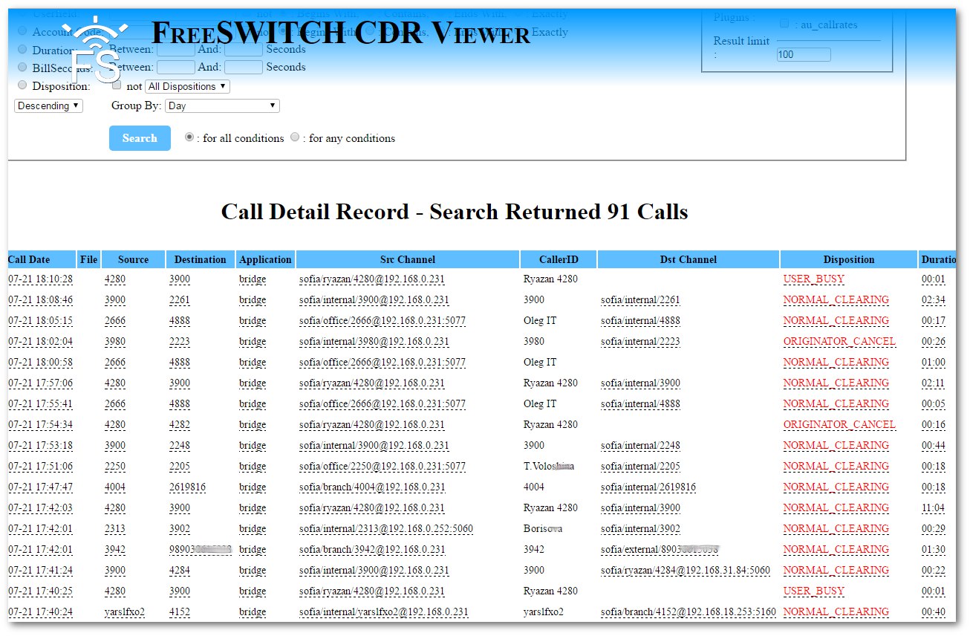The image size is (970, 636).
Task: Open the Group By Day dropdown
Action: pyautogui.click(x=222, y=106)
